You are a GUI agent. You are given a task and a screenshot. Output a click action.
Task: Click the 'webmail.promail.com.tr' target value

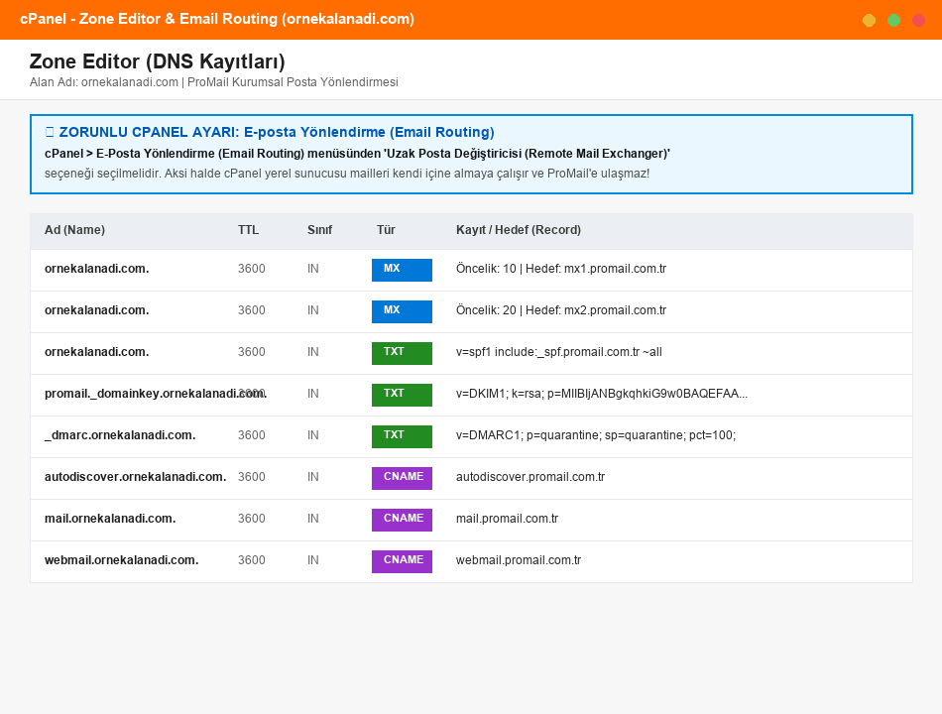pos(519,559)
